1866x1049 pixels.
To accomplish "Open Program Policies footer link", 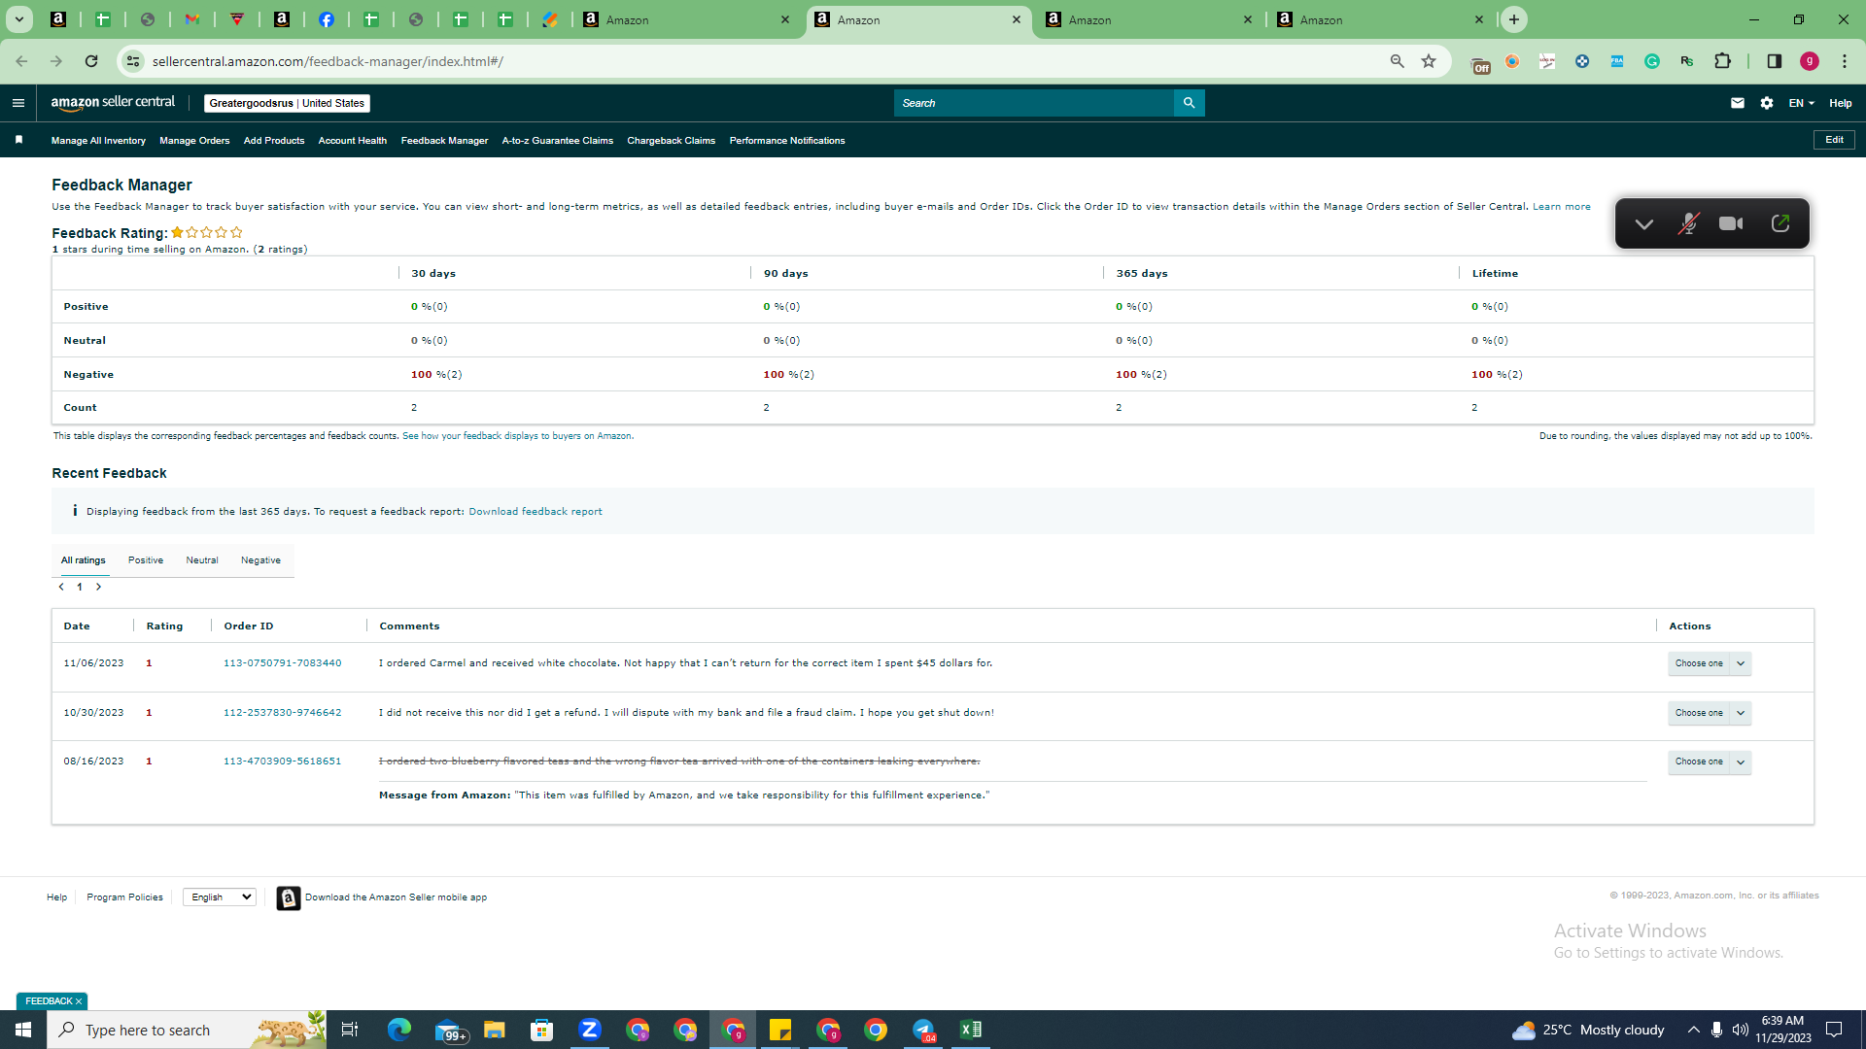I will 124,897.
